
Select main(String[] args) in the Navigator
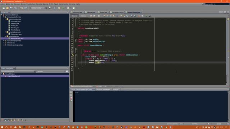tap(14, 76)
